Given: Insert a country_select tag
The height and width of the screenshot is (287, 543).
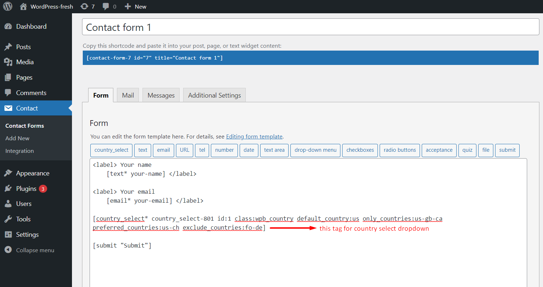Looking at the screenshot, I should coord(112,150).
